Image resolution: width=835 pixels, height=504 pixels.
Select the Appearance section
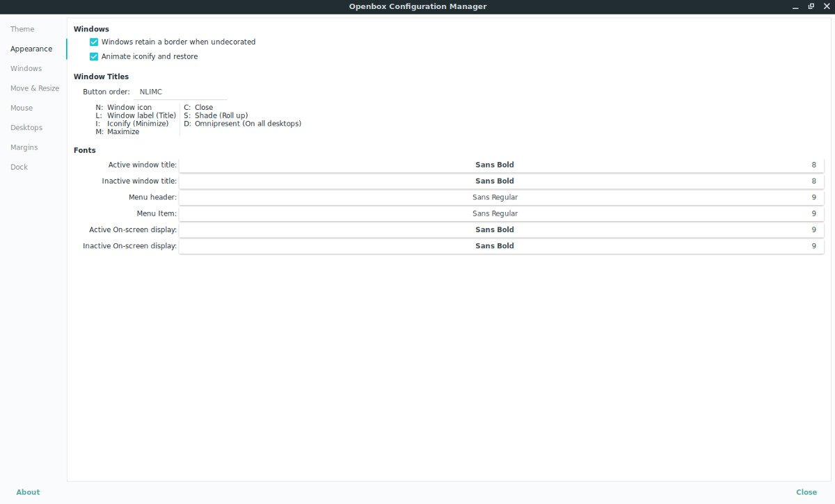(31, 49)
